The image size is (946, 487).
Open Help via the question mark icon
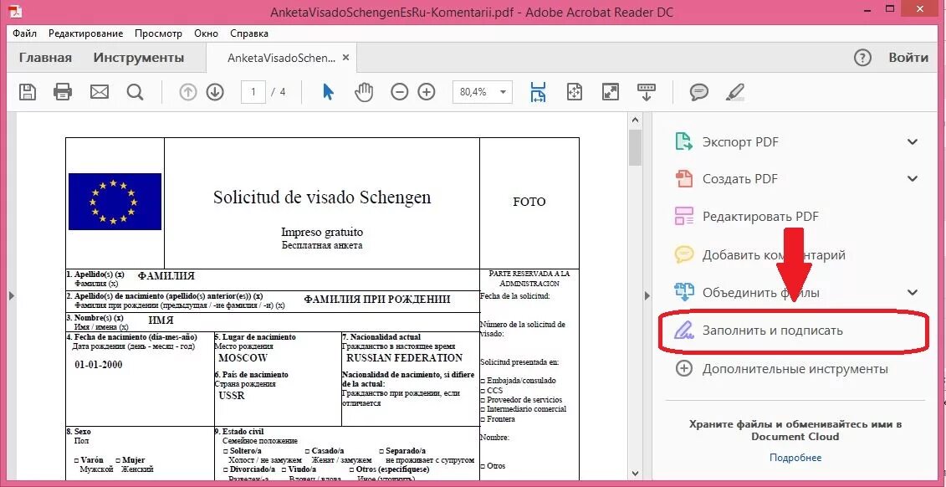point(862,58)
